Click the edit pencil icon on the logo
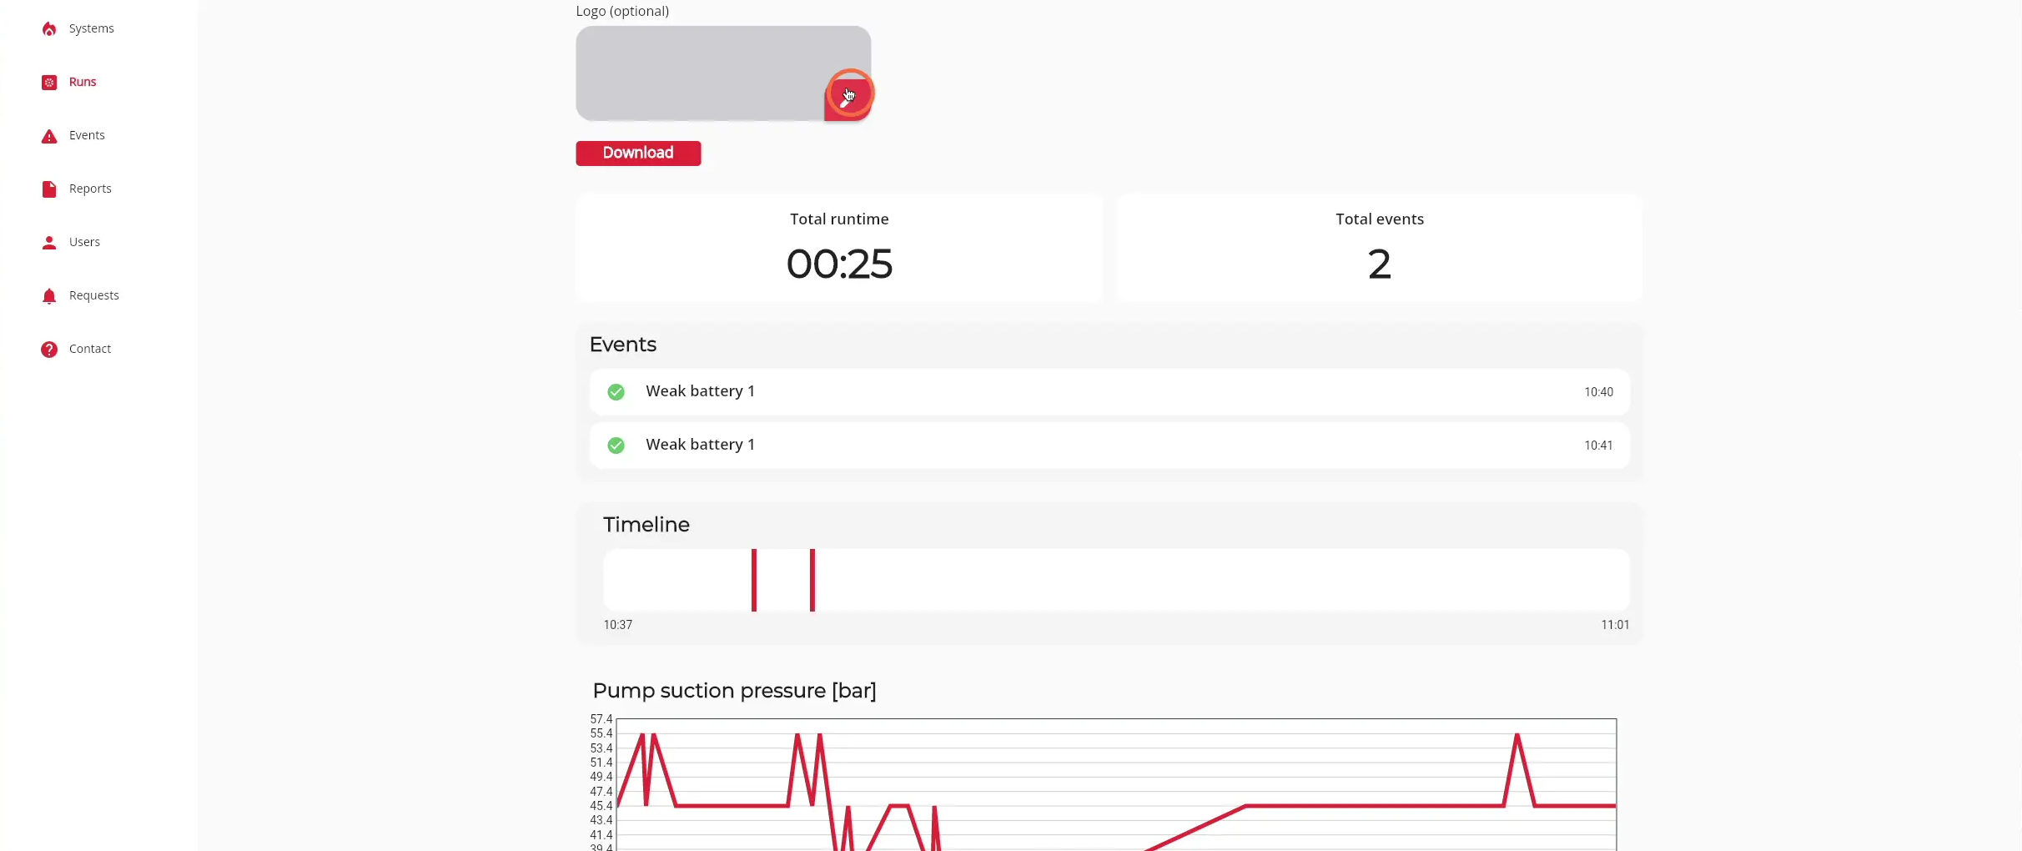This screenshot has height=851, width=2022. click(x=847, y=100)
